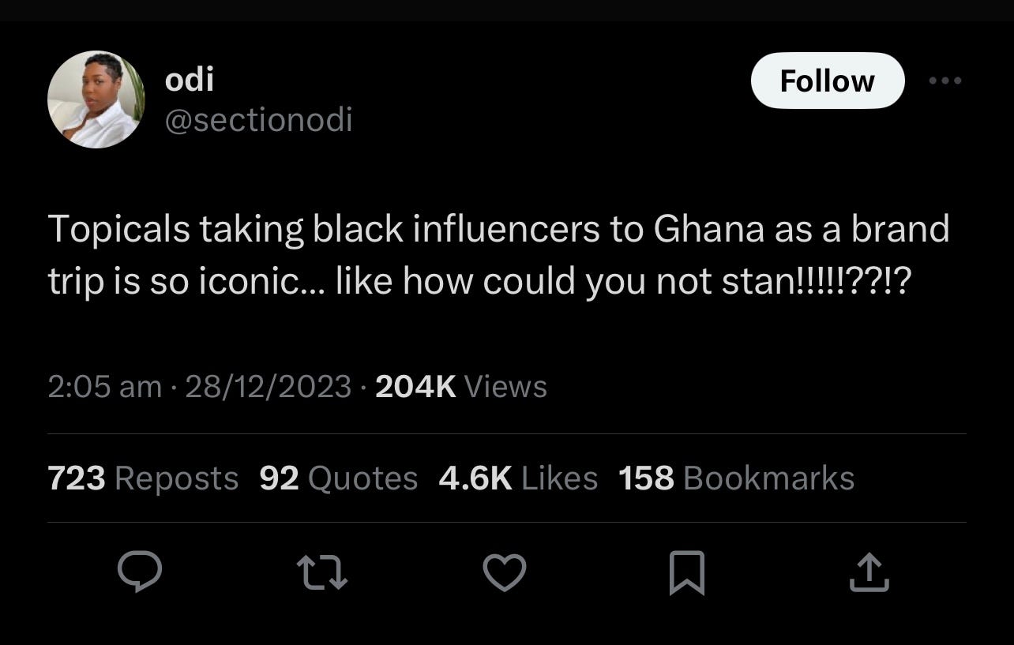
Task: Open odi's profile picture
Action: coord(96,99)
